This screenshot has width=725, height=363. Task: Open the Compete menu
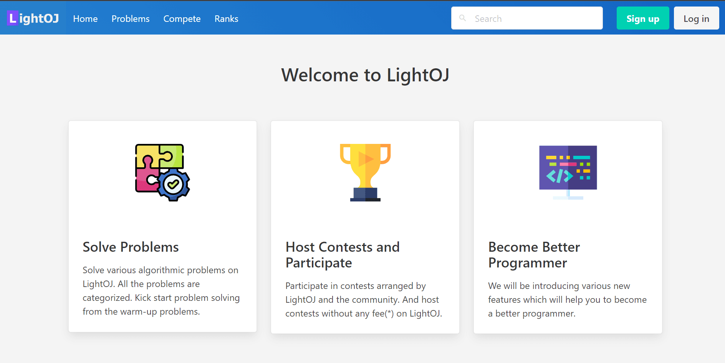click(182, 18)
